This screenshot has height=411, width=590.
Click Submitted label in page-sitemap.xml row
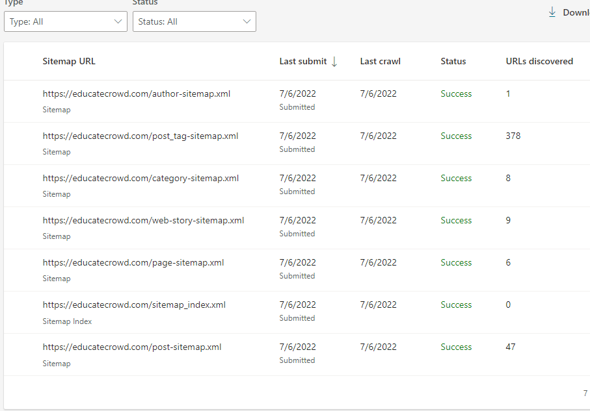pyautogui.click(x=297, y=276)
